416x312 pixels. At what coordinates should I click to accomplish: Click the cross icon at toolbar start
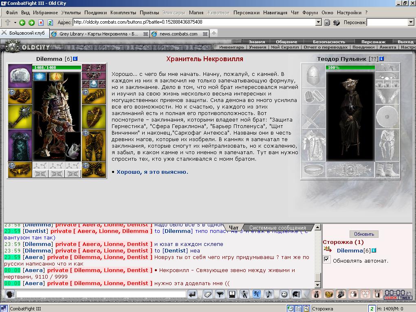[7, 22]
